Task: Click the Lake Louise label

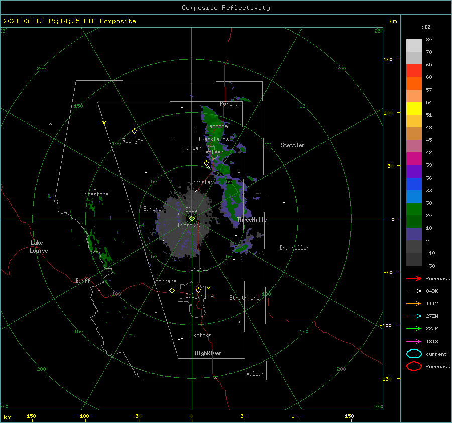Action: coord(39,247)
